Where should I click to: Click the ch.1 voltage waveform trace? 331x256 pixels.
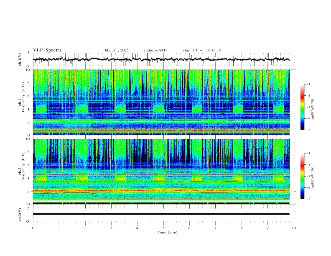point(161,59)
